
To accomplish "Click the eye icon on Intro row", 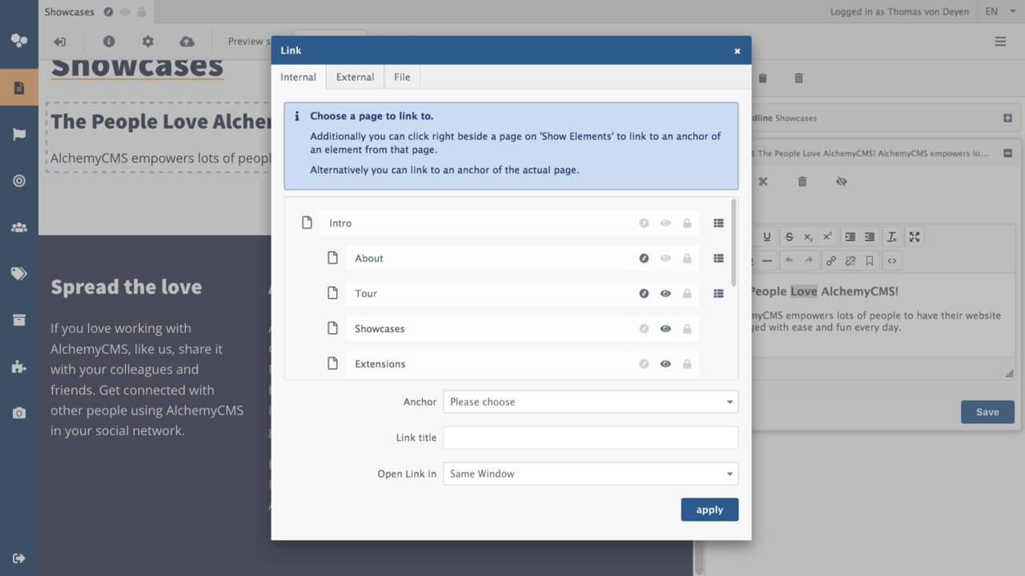I will (x=665, y=223).
